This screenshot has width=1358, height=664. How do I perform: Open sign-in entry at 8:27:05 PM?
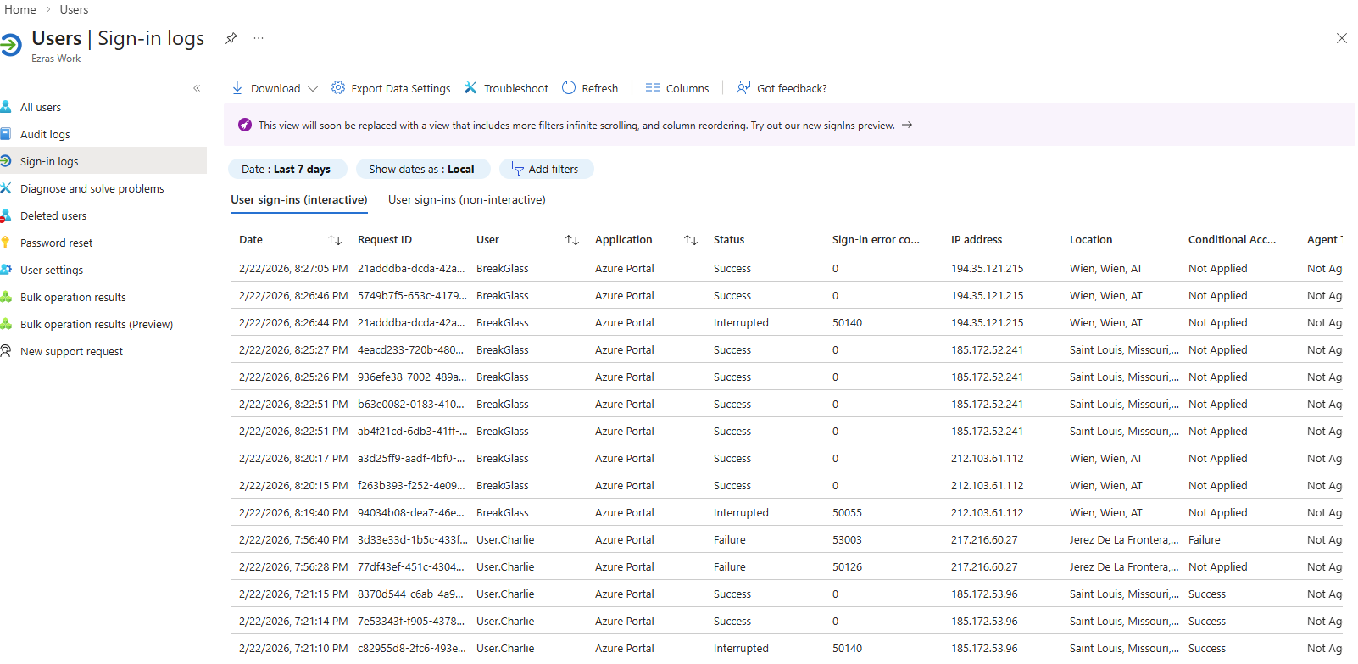787,268
